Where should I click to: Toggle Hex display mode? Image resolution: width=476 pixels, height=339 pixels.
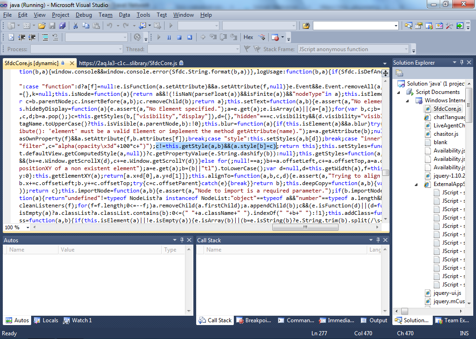pos(248,37)
